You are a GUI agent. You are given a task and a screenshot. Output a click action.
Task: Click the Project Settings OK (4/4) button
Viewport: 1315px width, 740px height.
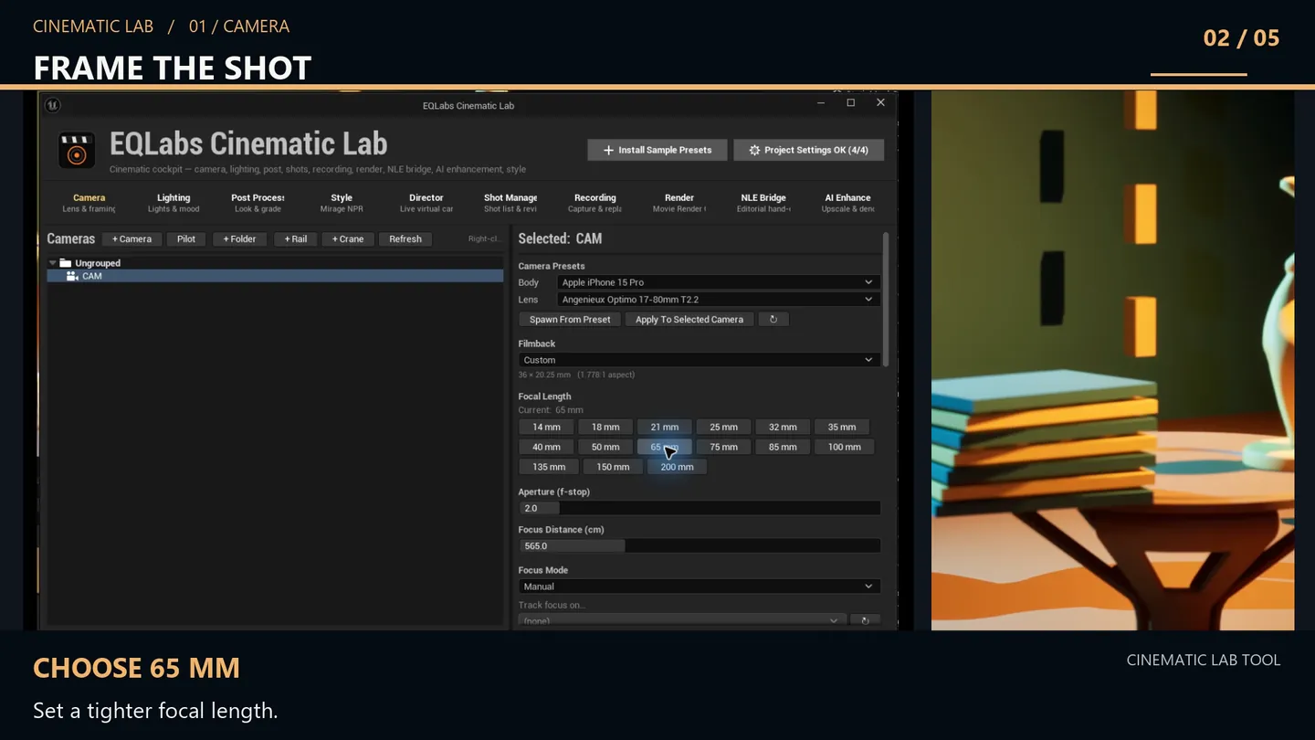point(808,150)
